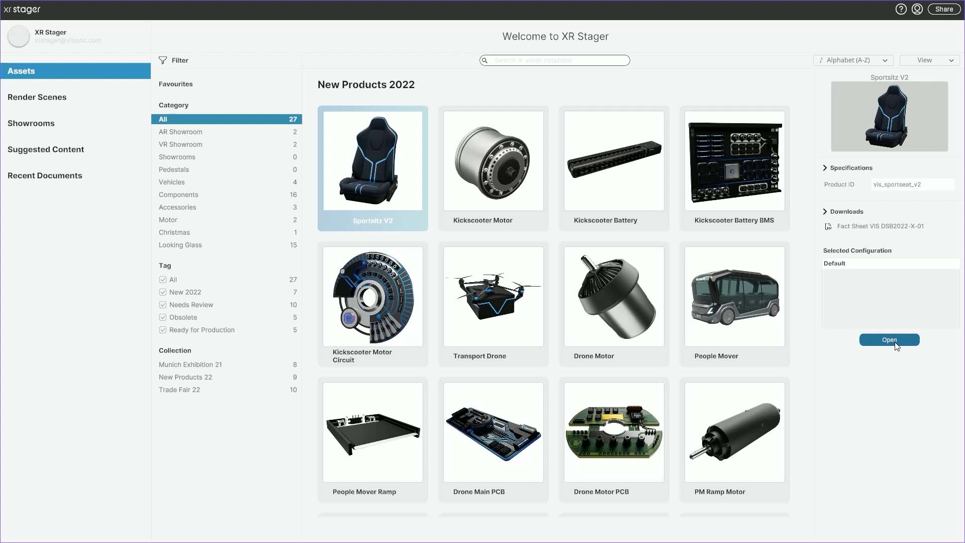Image resolution: width=965 pixels, height=543 pixels.
Task: Toggle the Ready for Production checkbox
Action: (x=163, y=330)
